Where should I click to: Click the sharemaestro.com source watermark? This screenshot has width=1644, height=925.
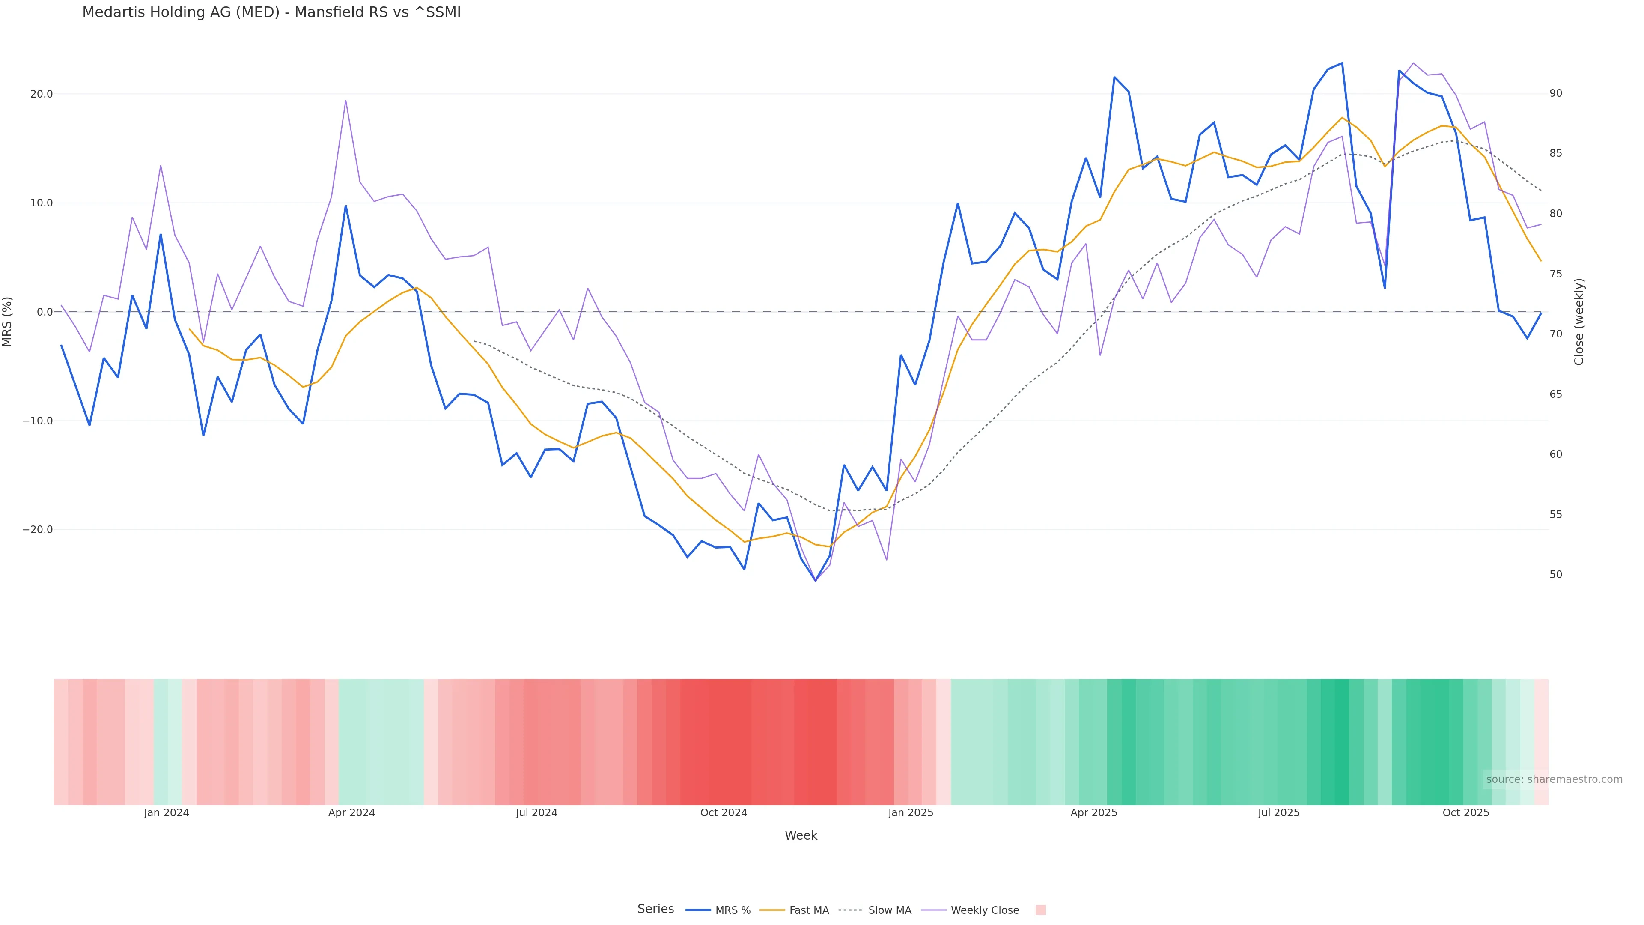point(1553,779)
